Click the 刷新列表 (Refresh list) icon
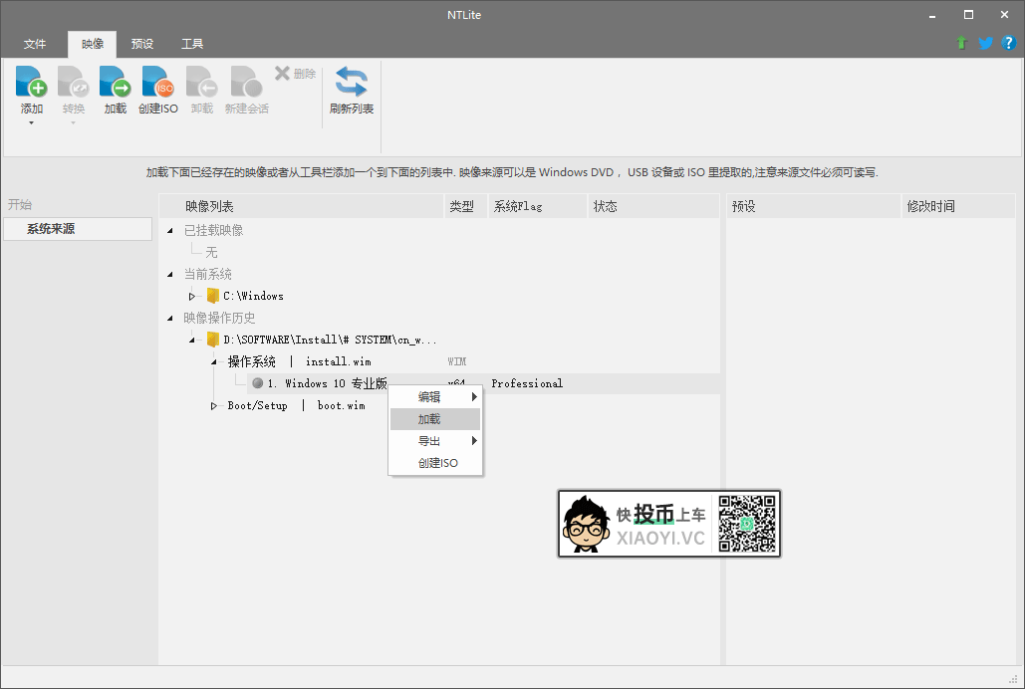1025x689 pixels. pos(351,82)
